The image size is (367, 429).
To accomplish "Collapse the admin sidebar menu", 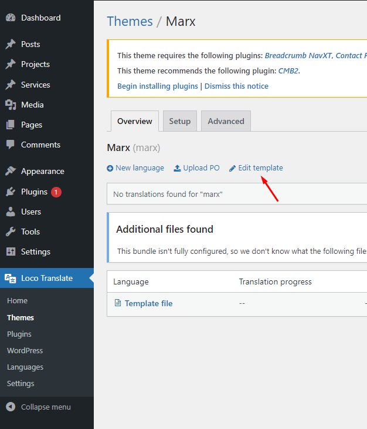I will (x=39, y=407).
